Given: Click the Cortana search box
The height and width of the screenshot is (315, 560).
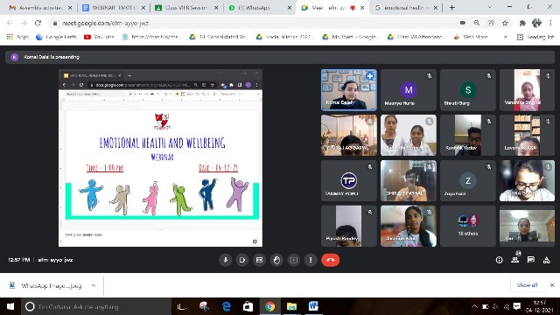Looking at the screenshot, I should [96, 306].
